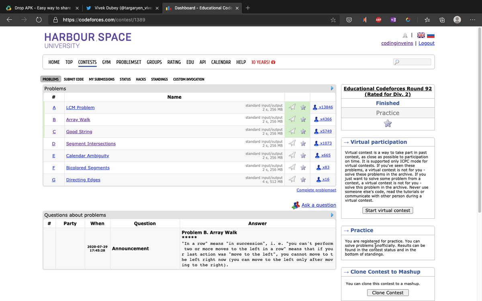This screenshot has height=301, width=482.
Task: Open the SUBMIT CODE tab
Action: (x=74, y=79)
